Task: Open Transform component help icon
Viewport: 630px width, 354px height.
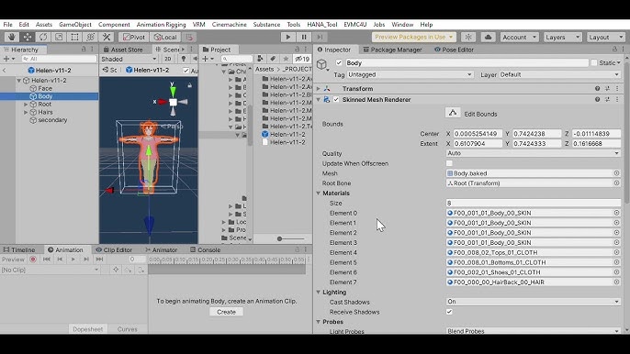Action: point(598,88)
